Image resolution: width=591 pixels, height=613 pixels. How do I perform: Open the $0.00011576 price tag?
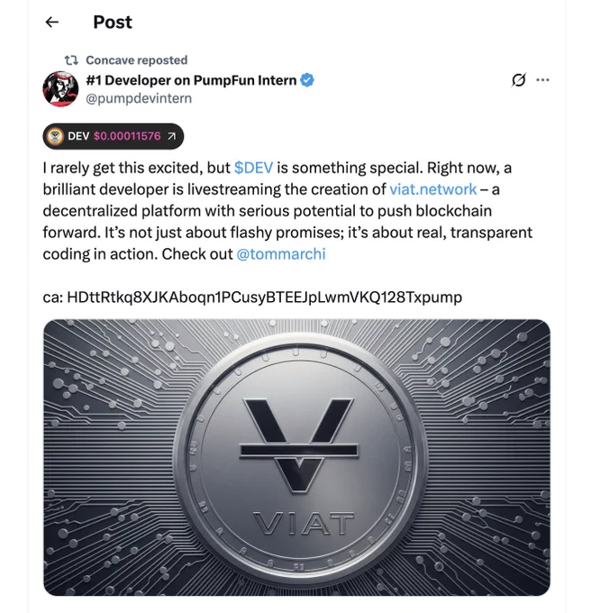[x=127, y=136]
